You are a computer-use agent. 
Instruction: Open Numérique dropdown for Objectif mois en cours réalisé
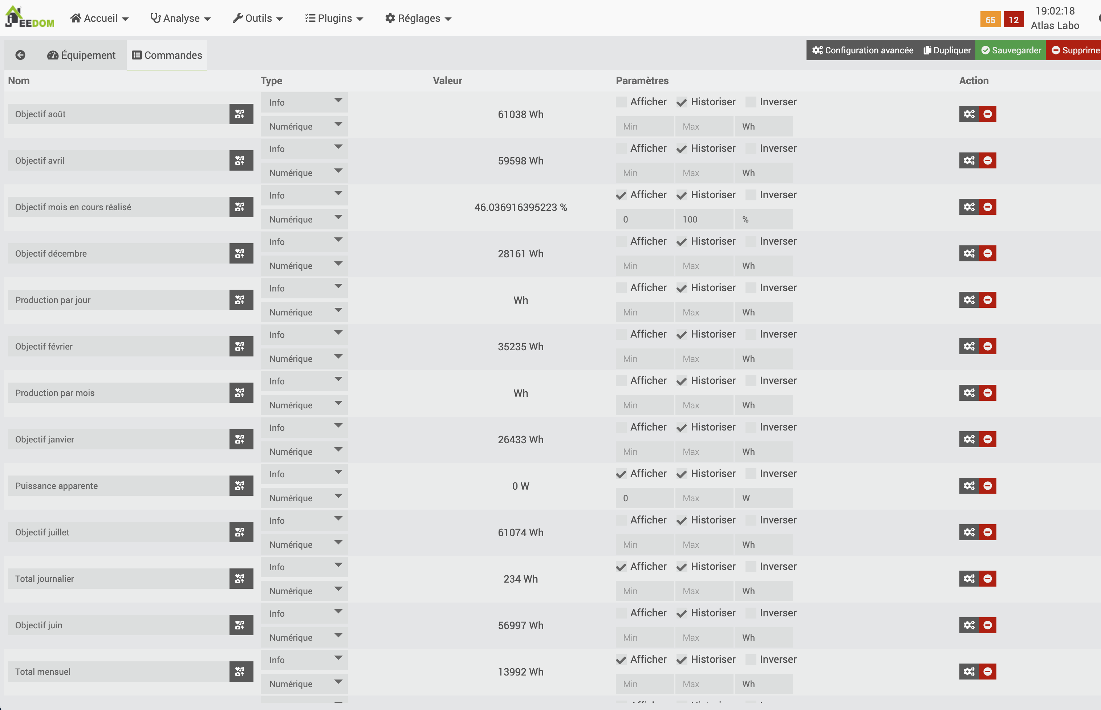point(304,220)
